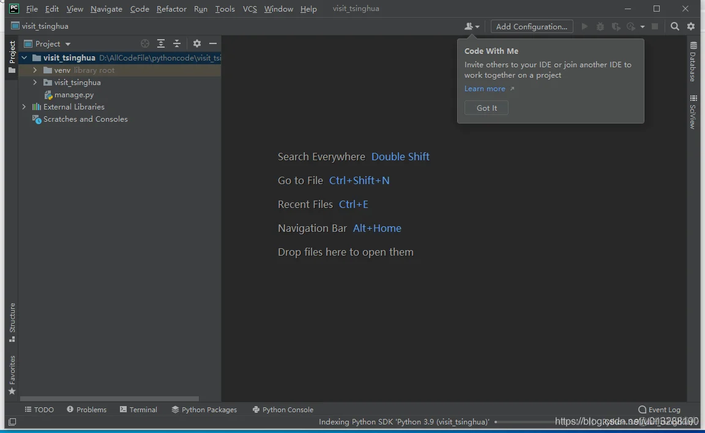705x433 pixels.
Task: Toggle tool window quick access icon
Action: coord(12,422)
